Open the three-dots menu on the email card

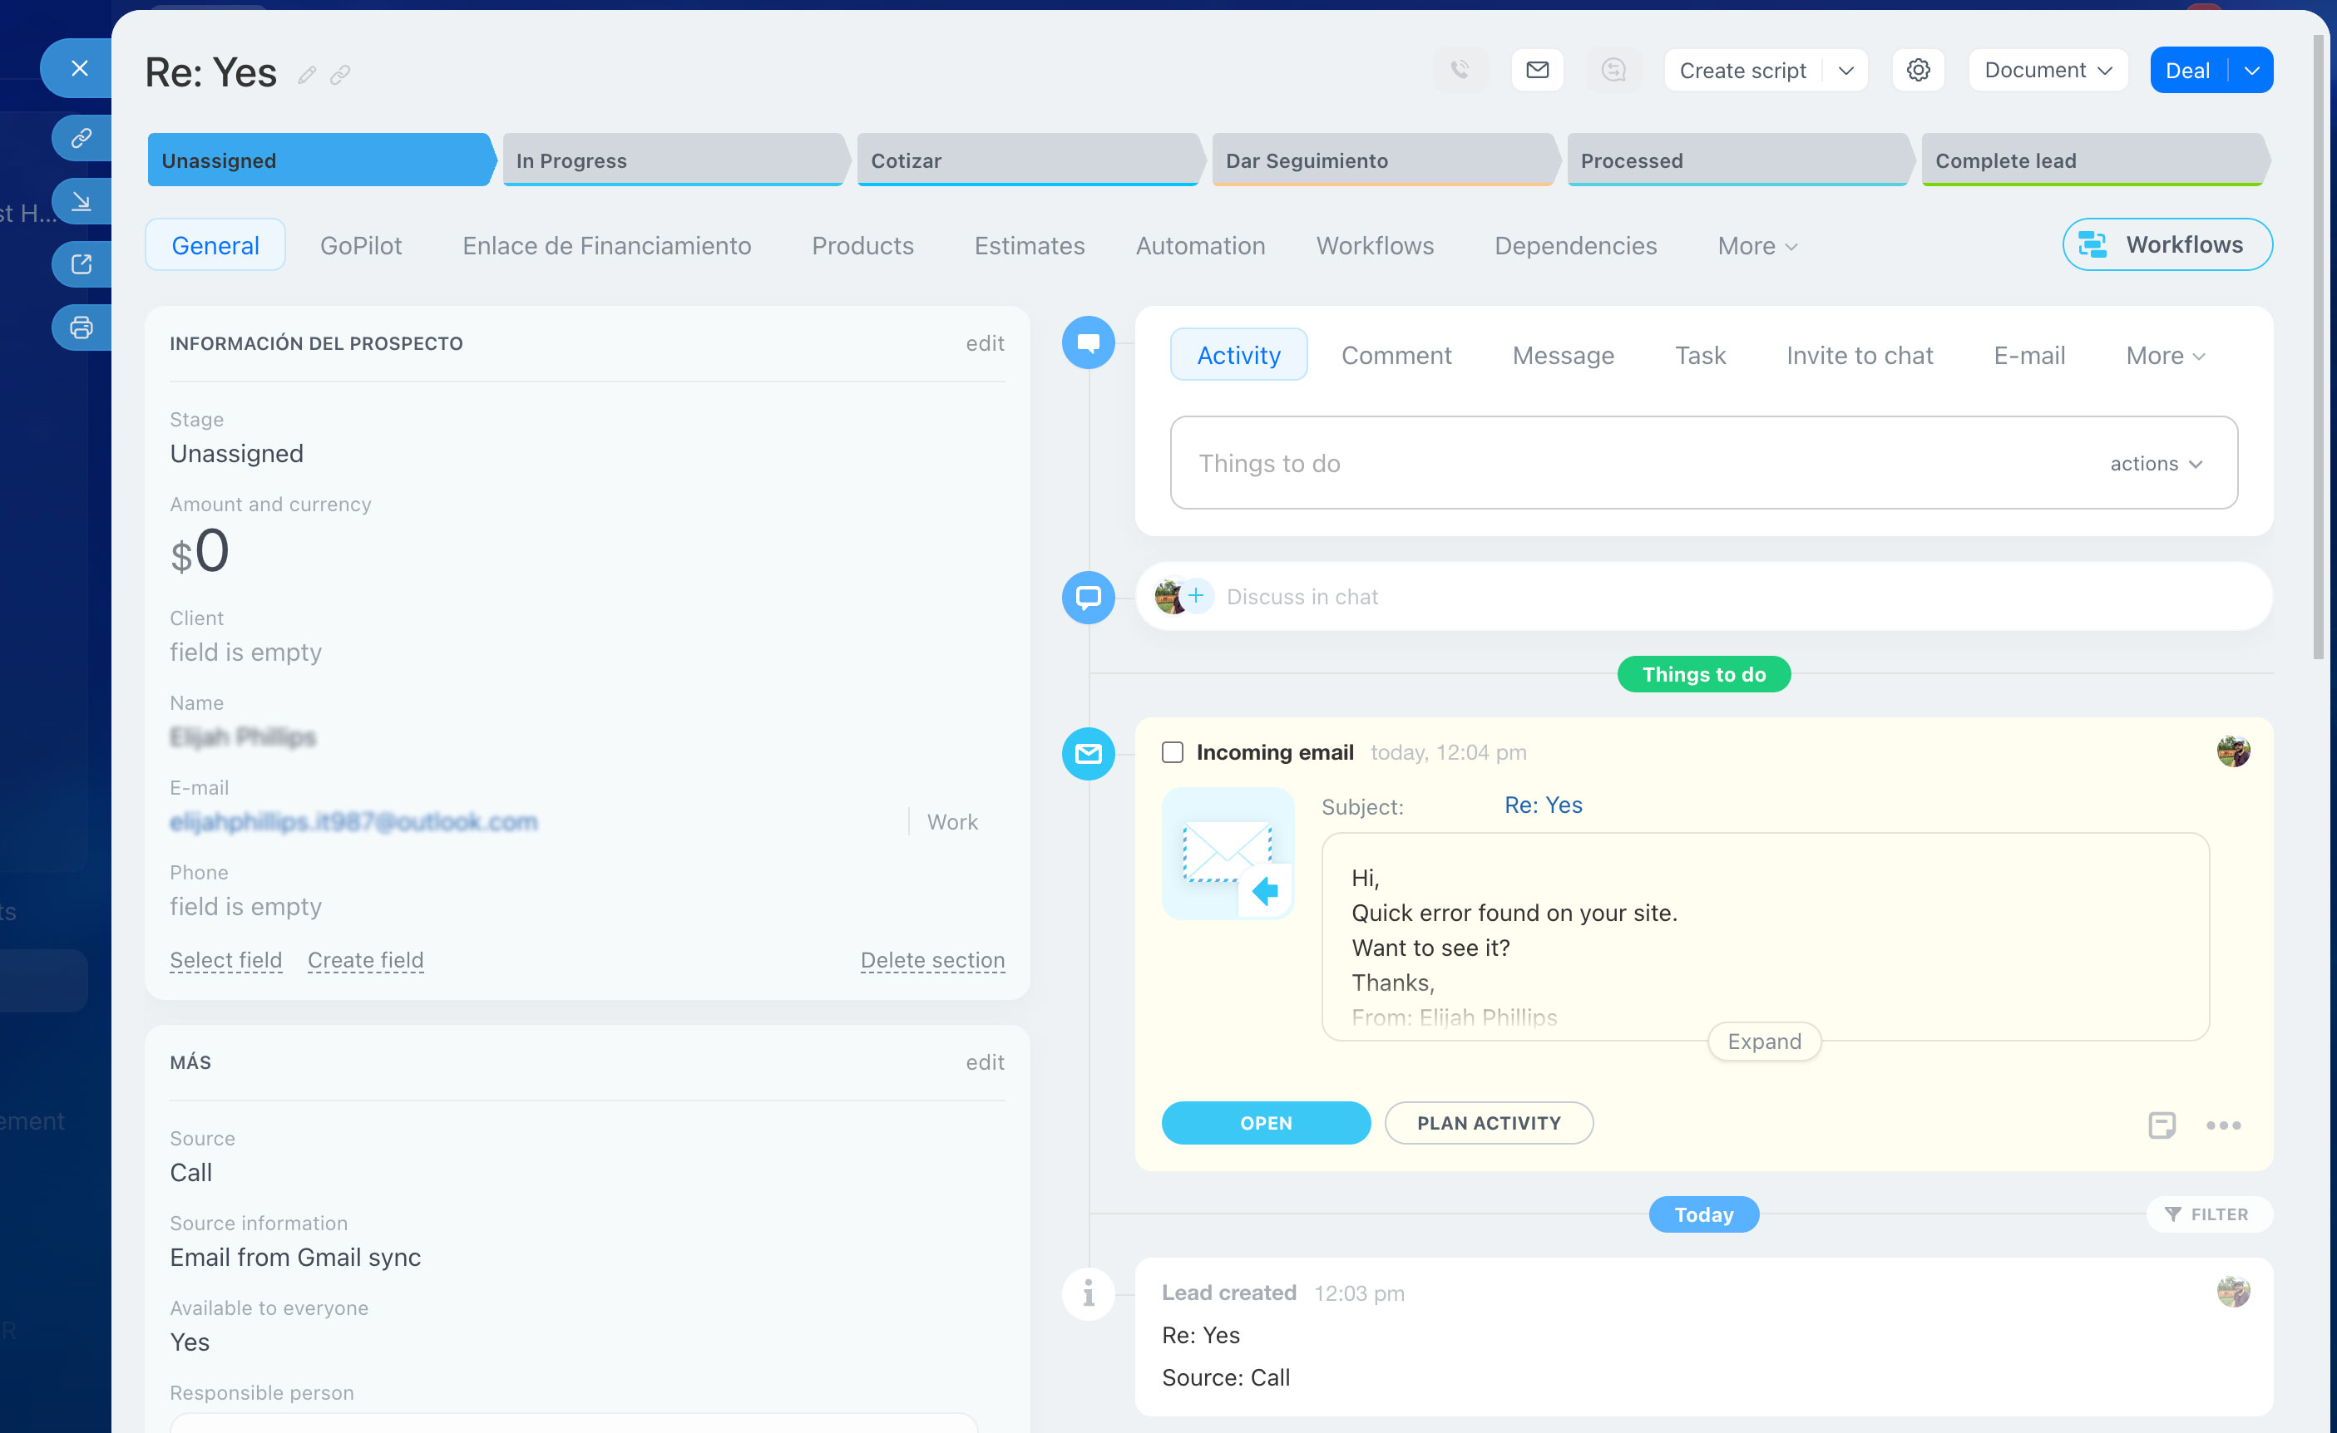(2223, 1125)
